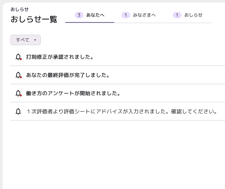225x189 pixels.
Task: Click bell icon beside あなたの最終評価が完了しました
Action: click(x=18, y=75)
